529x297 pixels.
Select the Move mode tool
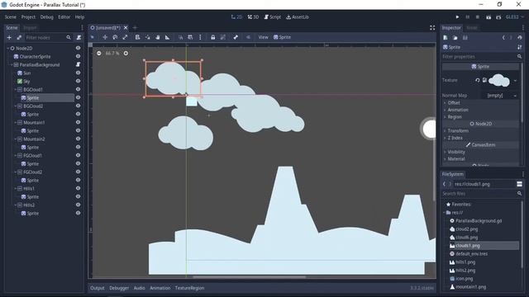click(105, 37)
